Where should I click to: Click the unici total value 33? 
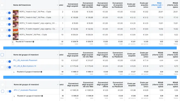[62, 42]
